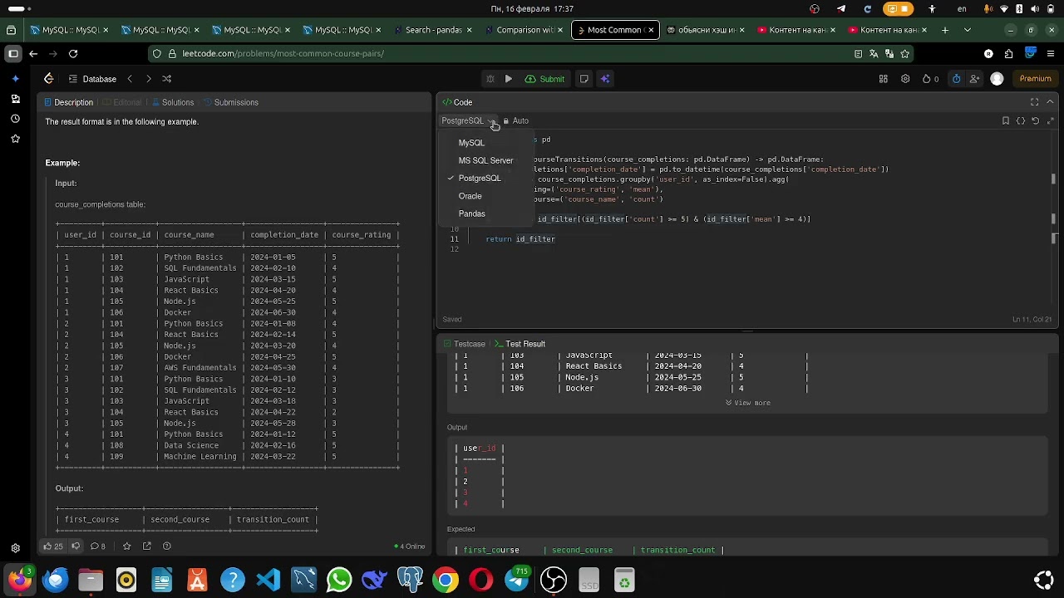Switch to Search - pandas browser tab
Image resolution: width=1064 pixels, height=598 pixels.
pyautogui.click(x=433, y=30)
